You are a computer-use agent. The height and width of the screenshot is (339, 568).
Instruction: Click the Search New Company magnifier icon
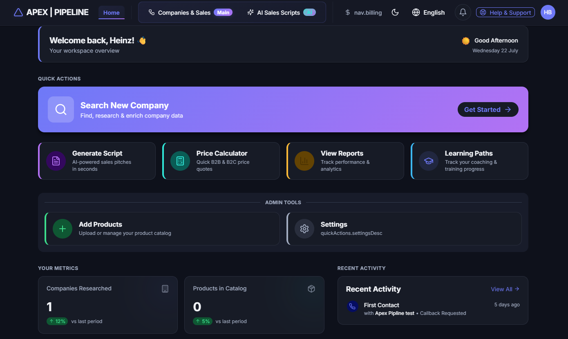tap(61, 109)
